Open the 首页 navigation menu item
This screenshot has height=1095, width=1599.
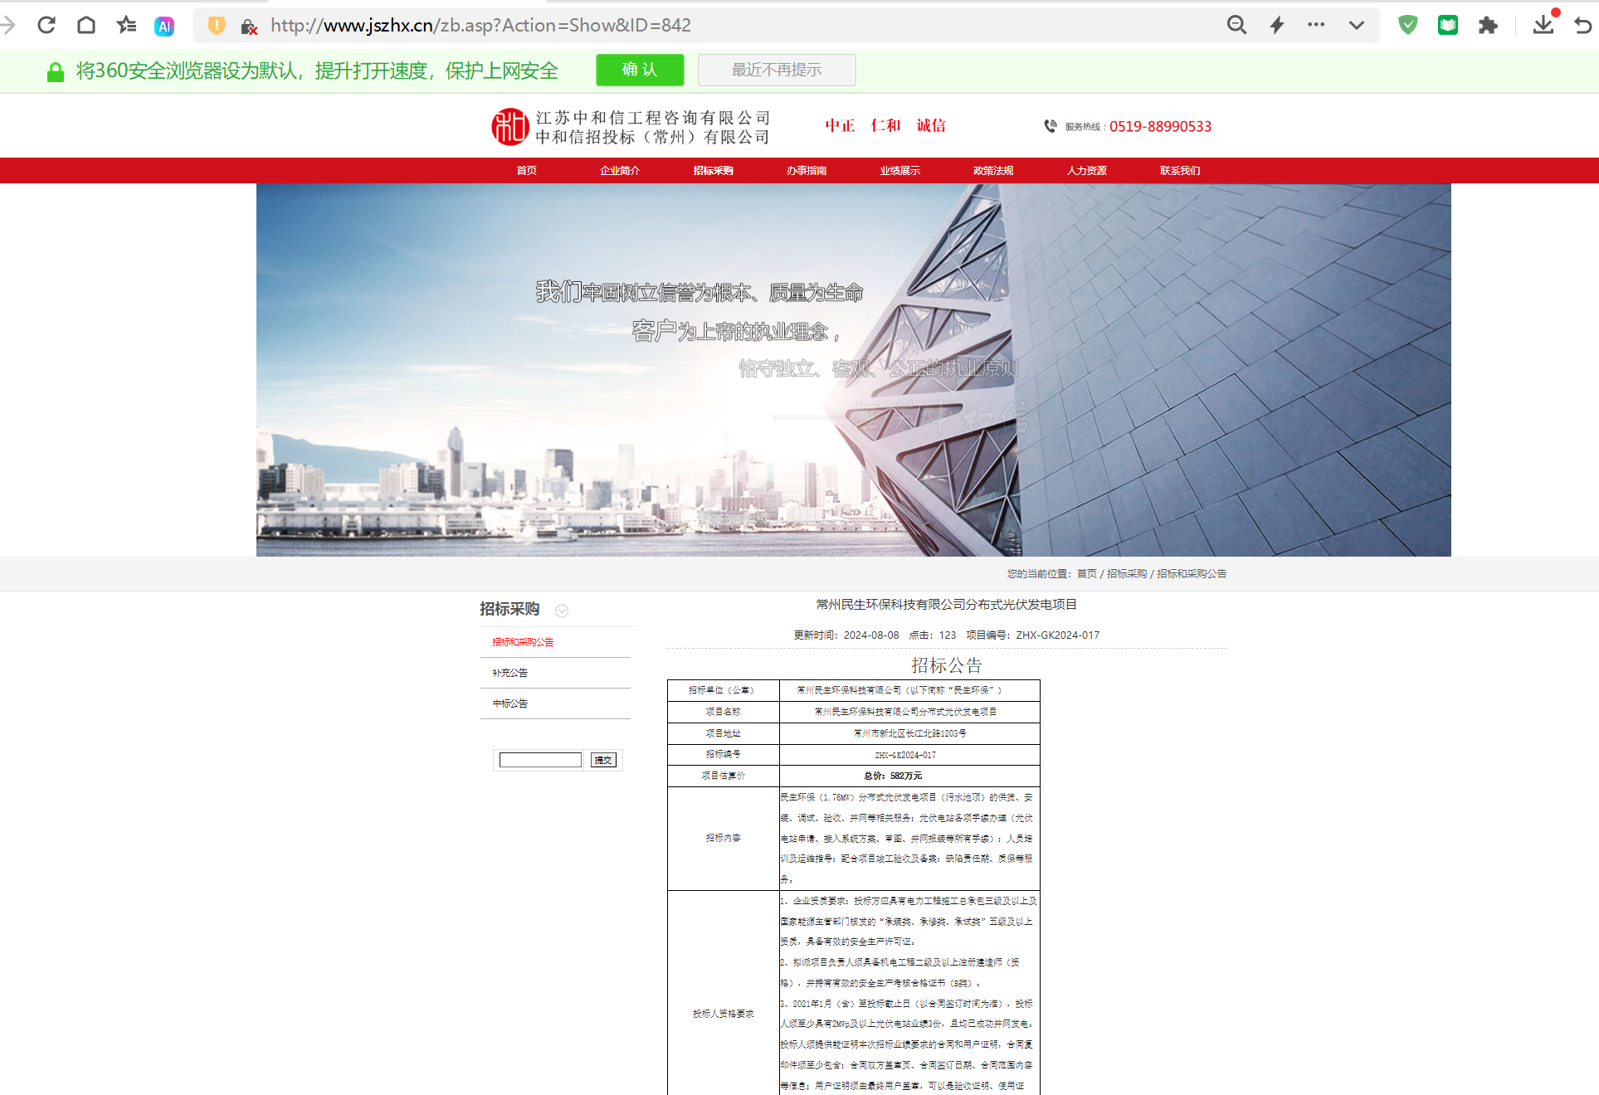pyautogui.click(x=527, y=170)
